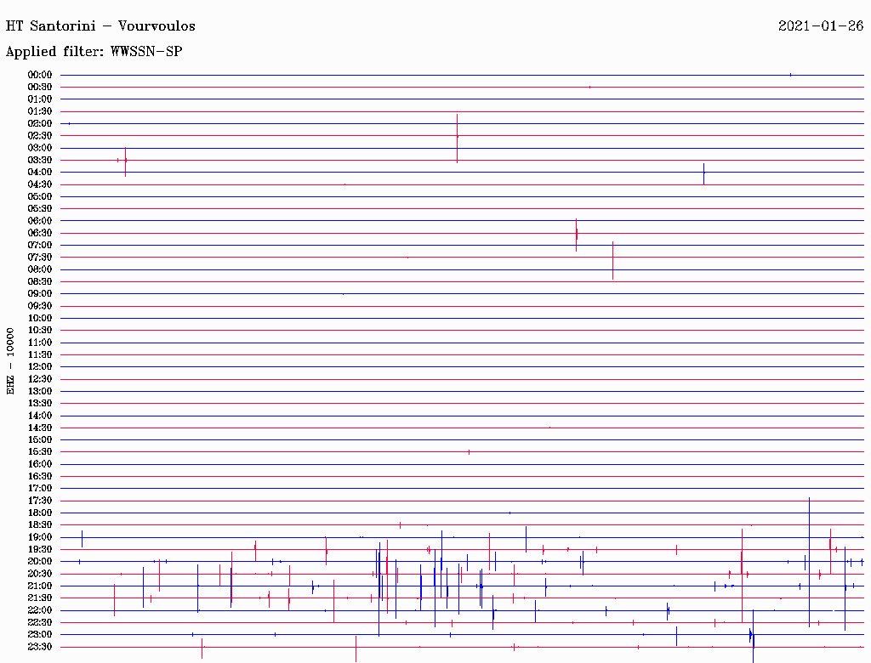The height and width of the screenshot is (663, 871).
Task: Select the 16:30 time label
Action: click(40, 476)
